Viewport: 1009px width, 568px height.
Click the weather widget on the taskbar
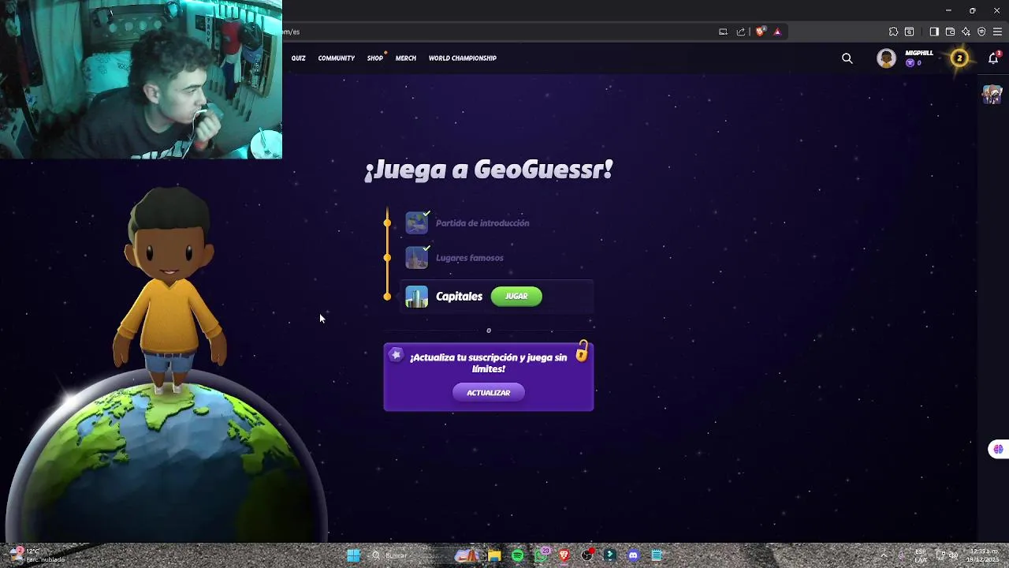(37, 555)
